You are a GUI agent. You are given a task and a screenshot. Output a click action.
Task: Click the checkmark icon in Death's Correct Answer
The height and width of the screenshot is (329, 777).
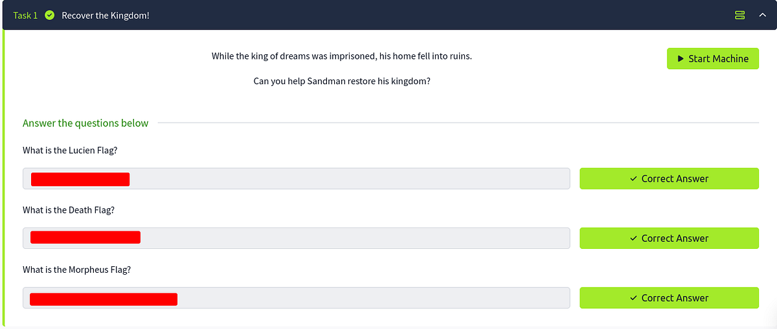coord(633,239)
